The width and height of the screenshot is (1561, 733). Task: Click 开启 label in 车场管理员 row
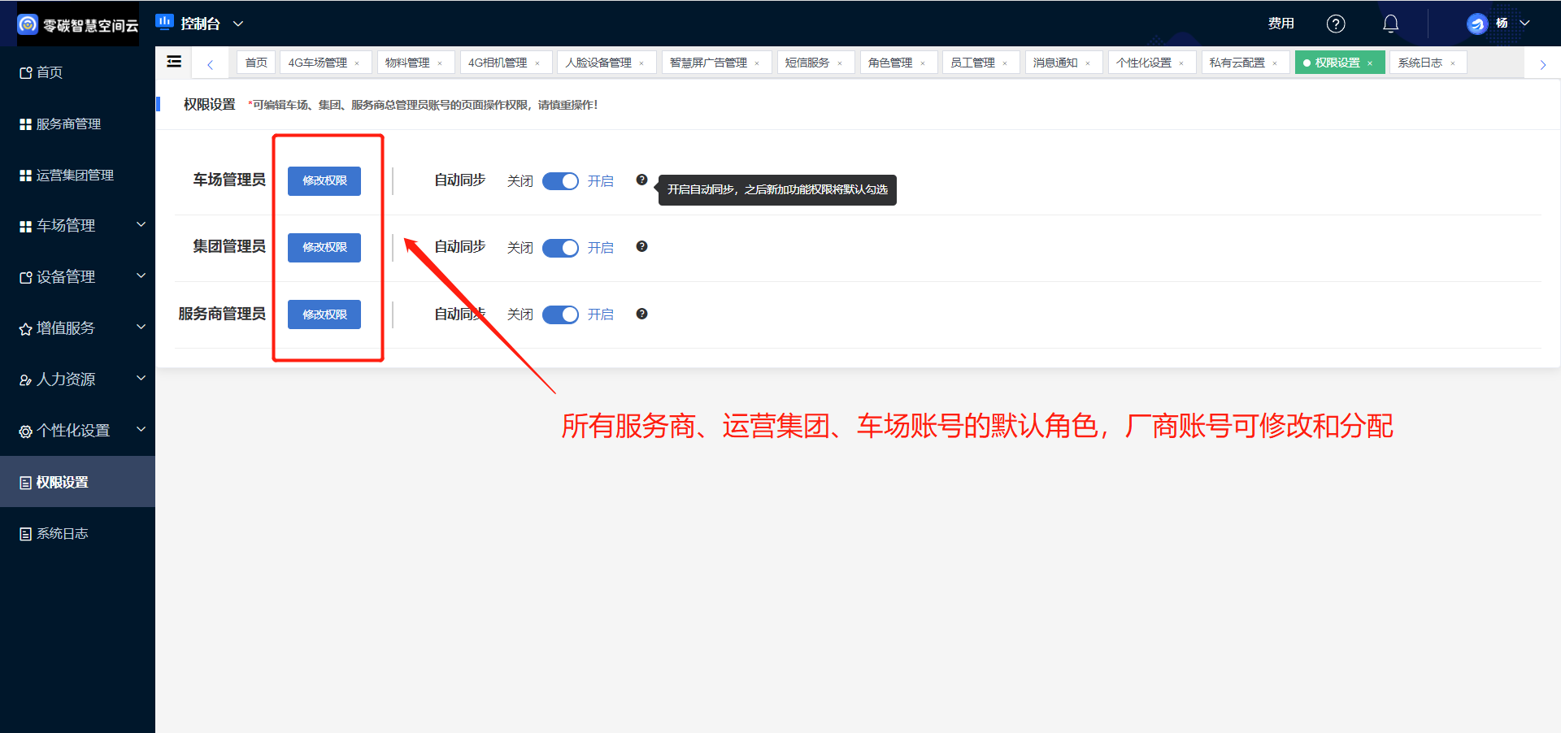coord(601,180)
